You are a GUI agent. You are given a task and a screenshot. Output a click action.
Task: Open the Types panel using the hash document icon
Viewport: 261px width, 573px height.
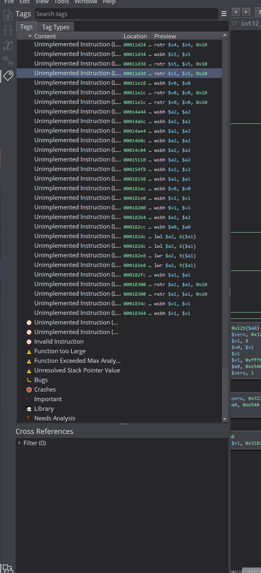pos(7,15)
